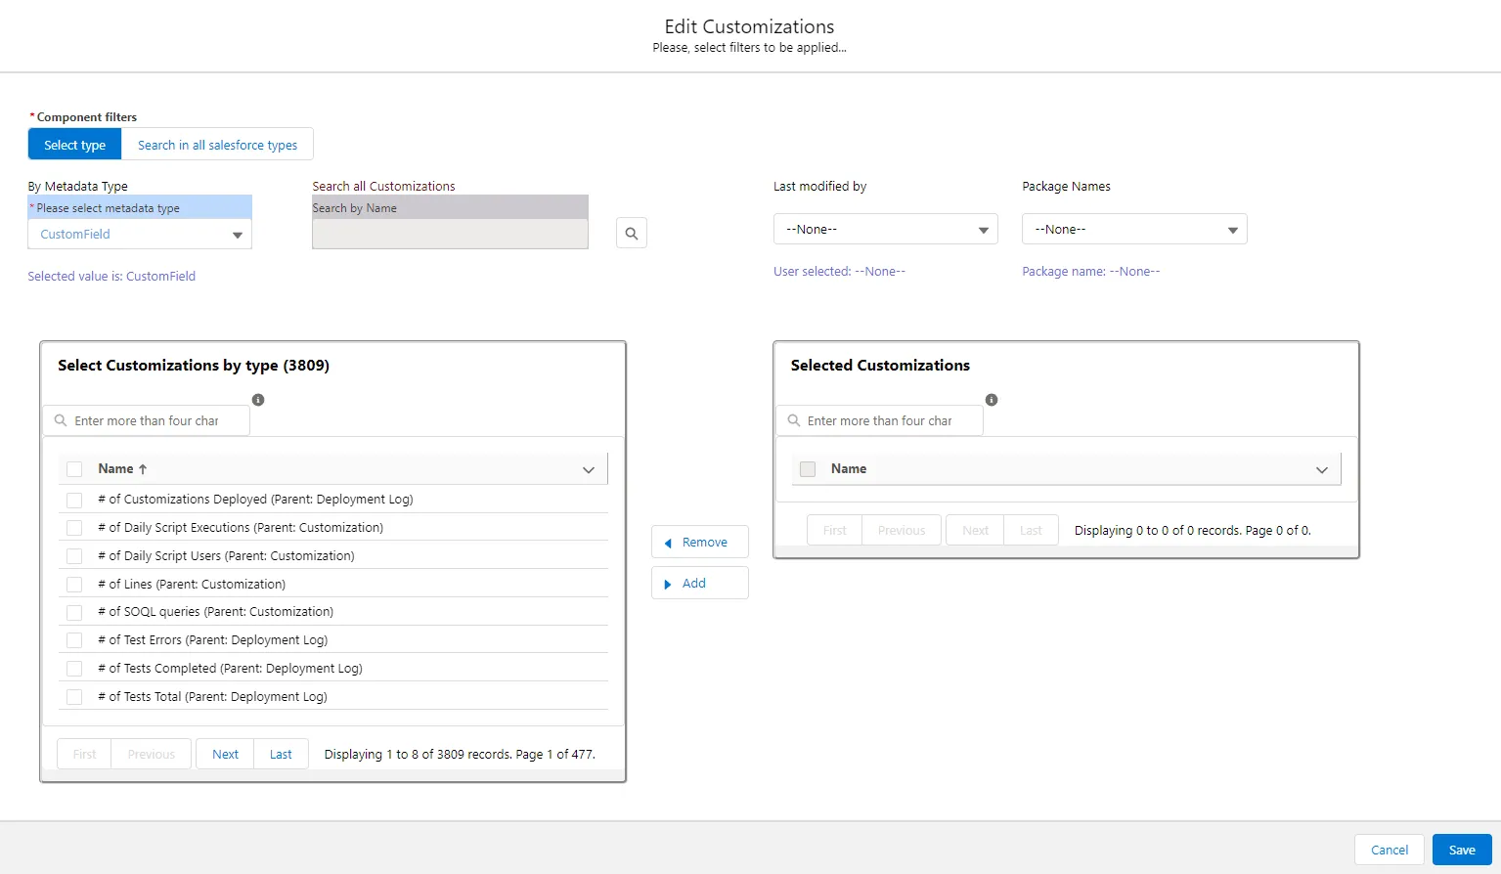
Task: Click '# of Tests Total (Parent: Deployment Log)' text
Action: point(212,697)
